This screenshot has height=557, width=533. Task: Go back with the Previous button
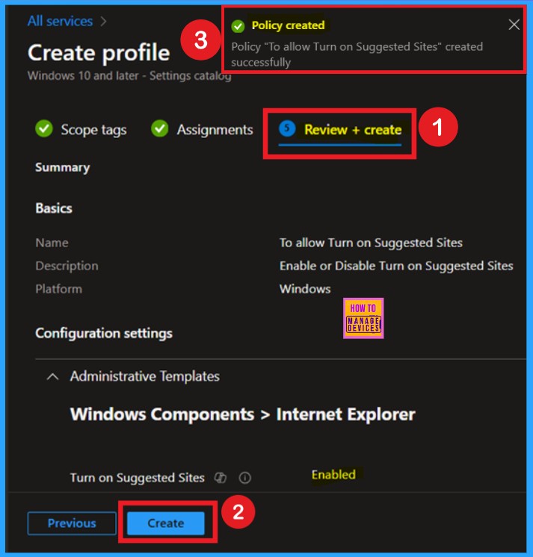tap(72, 523)
